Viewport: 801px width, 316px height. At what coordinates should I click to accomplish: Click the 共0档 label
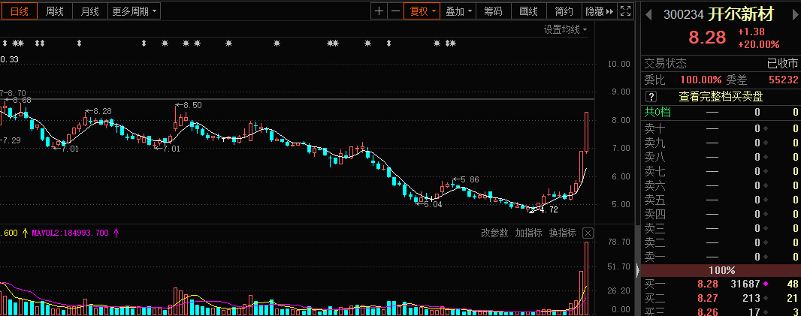click(x=657, y=113)
